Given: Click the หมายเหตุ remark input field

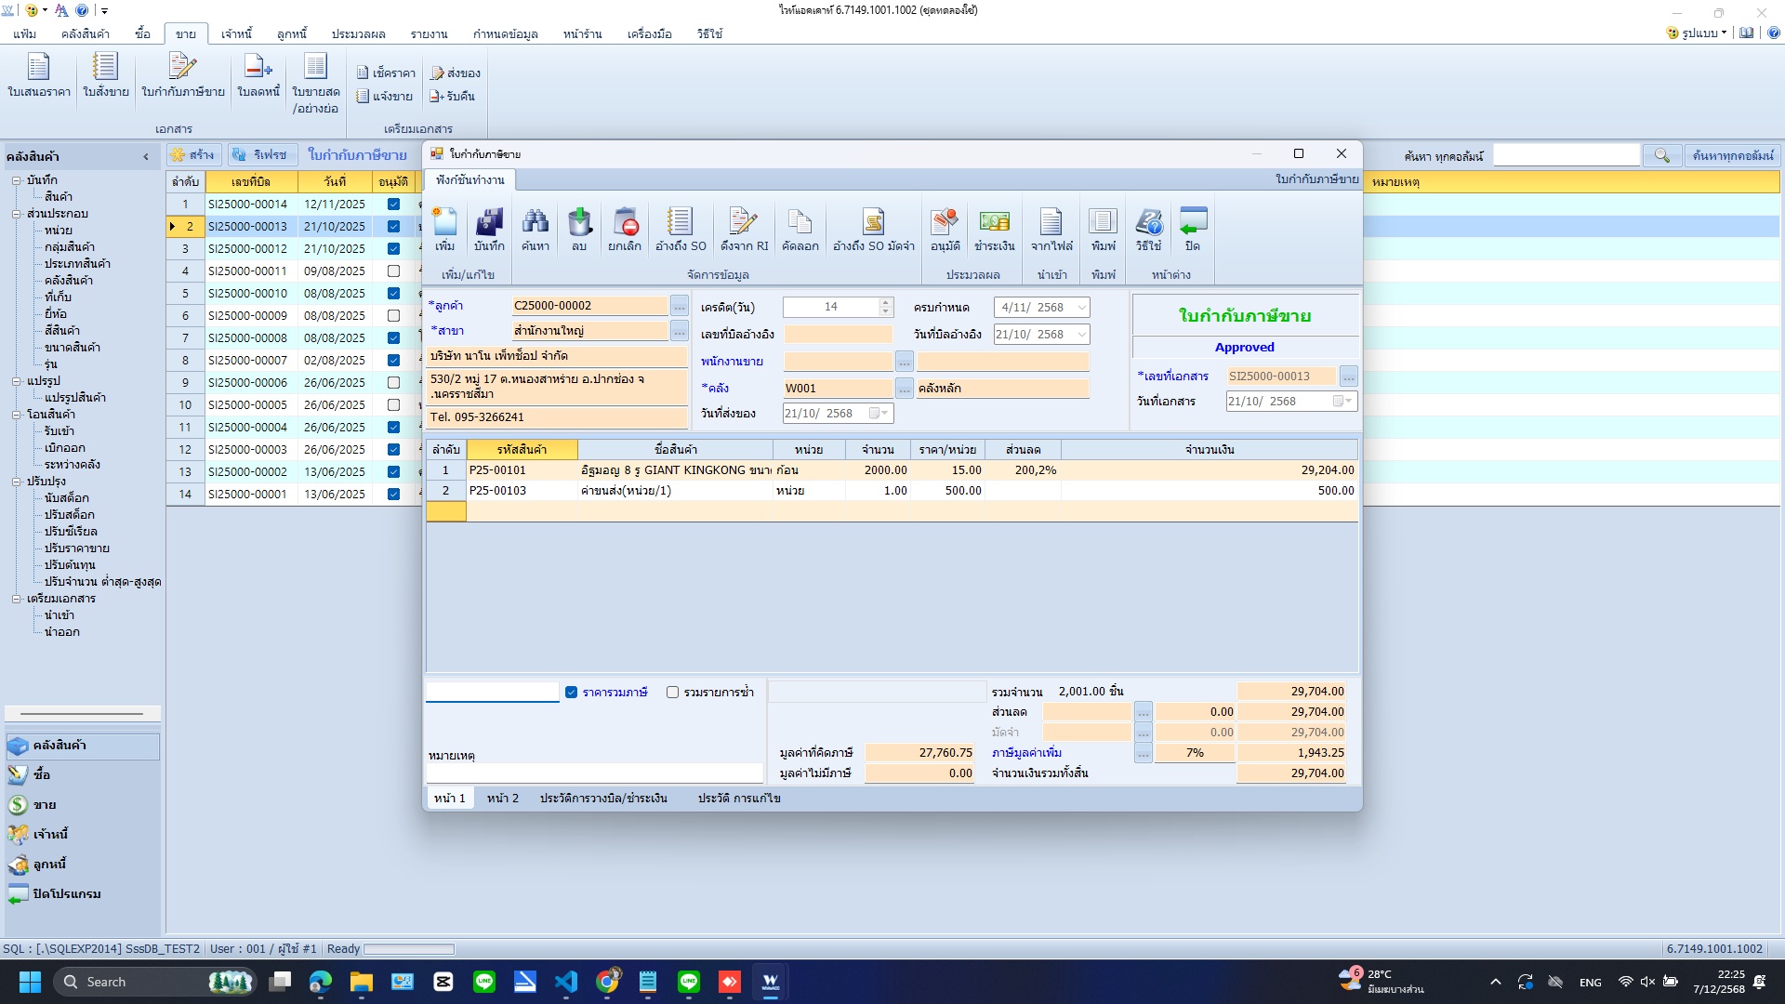Looking at the screenshot, I should (x=593, y=773).
